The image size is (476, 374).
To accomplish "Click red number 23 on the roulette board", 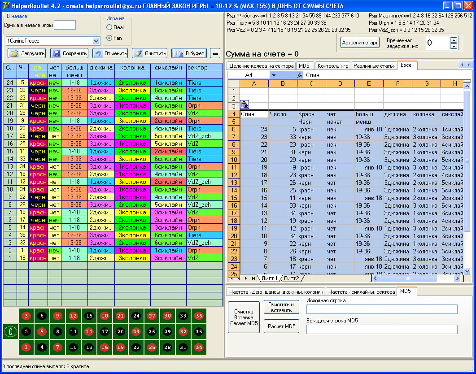I will (135, 332).
